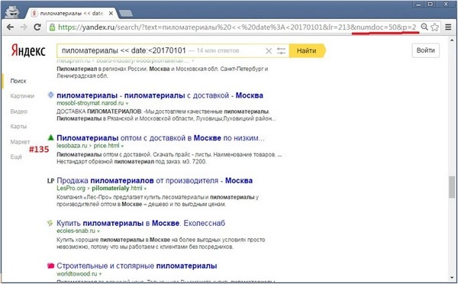The height and width of the screenshot is (284, 458).
Task: Click mosobl-stroymat.narod.ru favicon
Action: click(51, 95)
